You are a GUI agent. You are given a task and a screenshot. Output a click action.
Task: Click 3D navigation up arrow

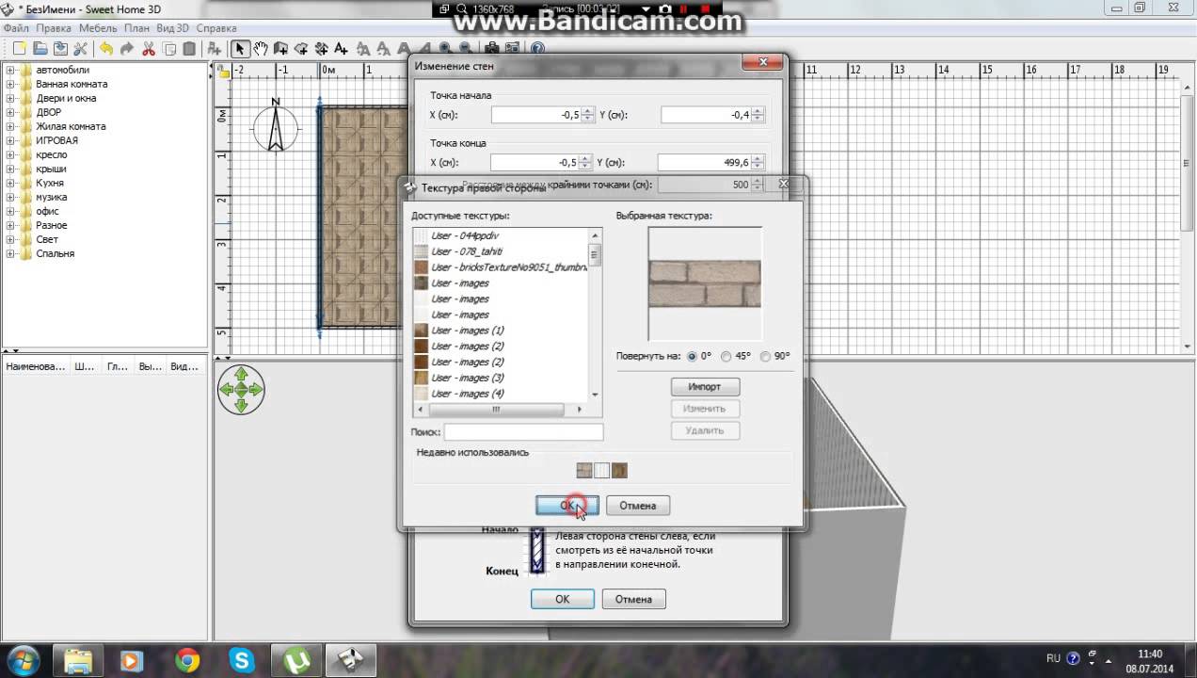click(x=241, y=375)
